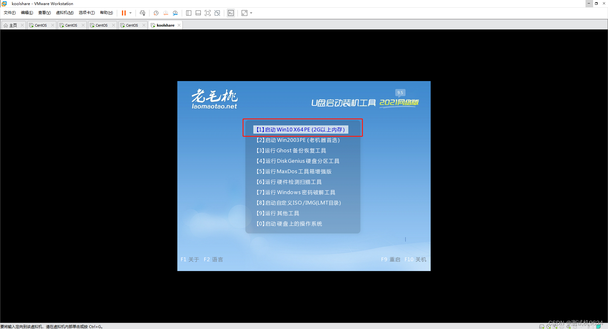This screenshot has height=329, width=608.
Task: Toggle the thumbnail bar icon
Action: (x=198, y=13)
